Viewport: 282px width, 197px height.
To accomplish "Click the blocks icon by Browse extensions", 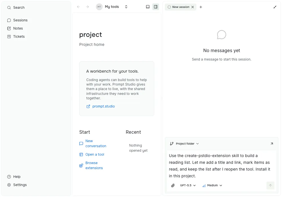I will coord(81,165).
